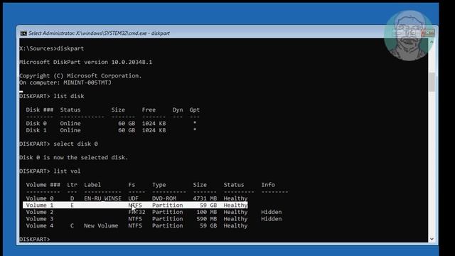Click the 'DISKPART> list disk' command

pyautogui.click(x=52, y=96)
